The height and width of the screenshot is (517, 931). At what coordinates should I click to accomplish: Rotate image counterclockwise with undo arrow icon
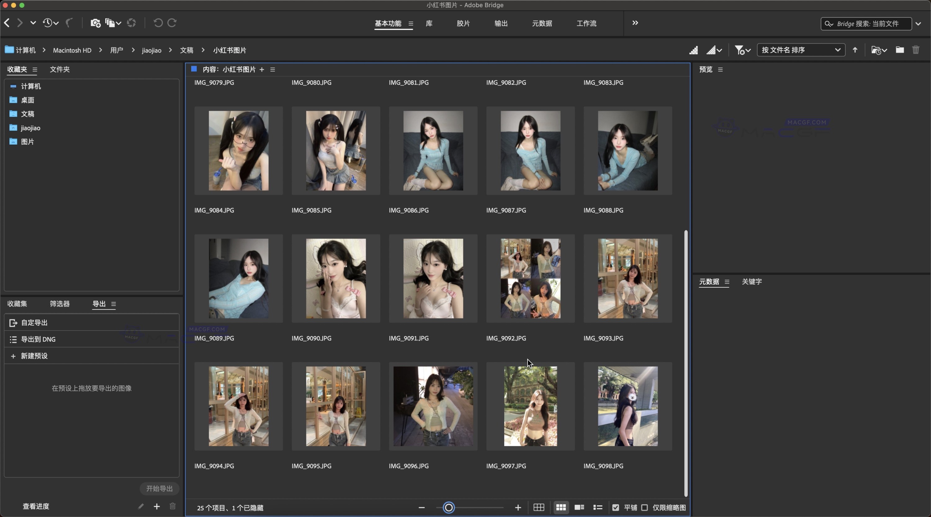(157, 23)
